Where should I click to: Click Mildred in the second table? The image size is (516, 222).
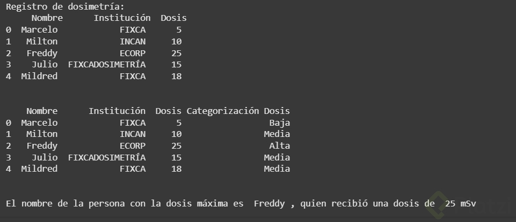pos(39,169)
